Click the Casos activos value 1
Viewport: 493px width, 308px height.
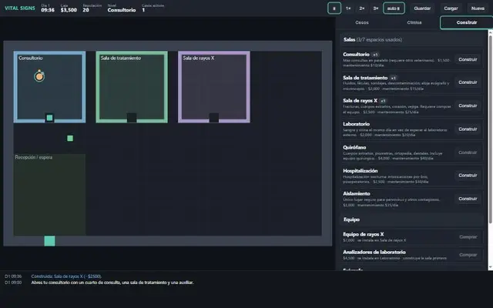[143, 10]
